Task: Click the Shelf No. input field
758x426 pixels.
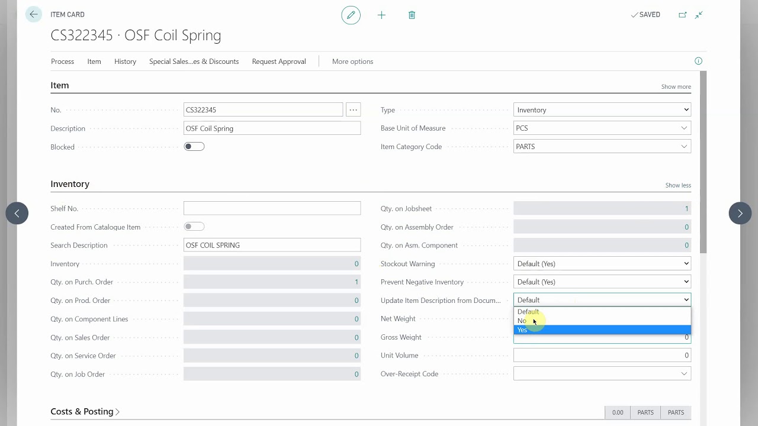Action: (272, 208)
